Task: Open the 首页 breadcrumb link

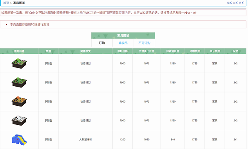Action: click(x=6, y=3)
